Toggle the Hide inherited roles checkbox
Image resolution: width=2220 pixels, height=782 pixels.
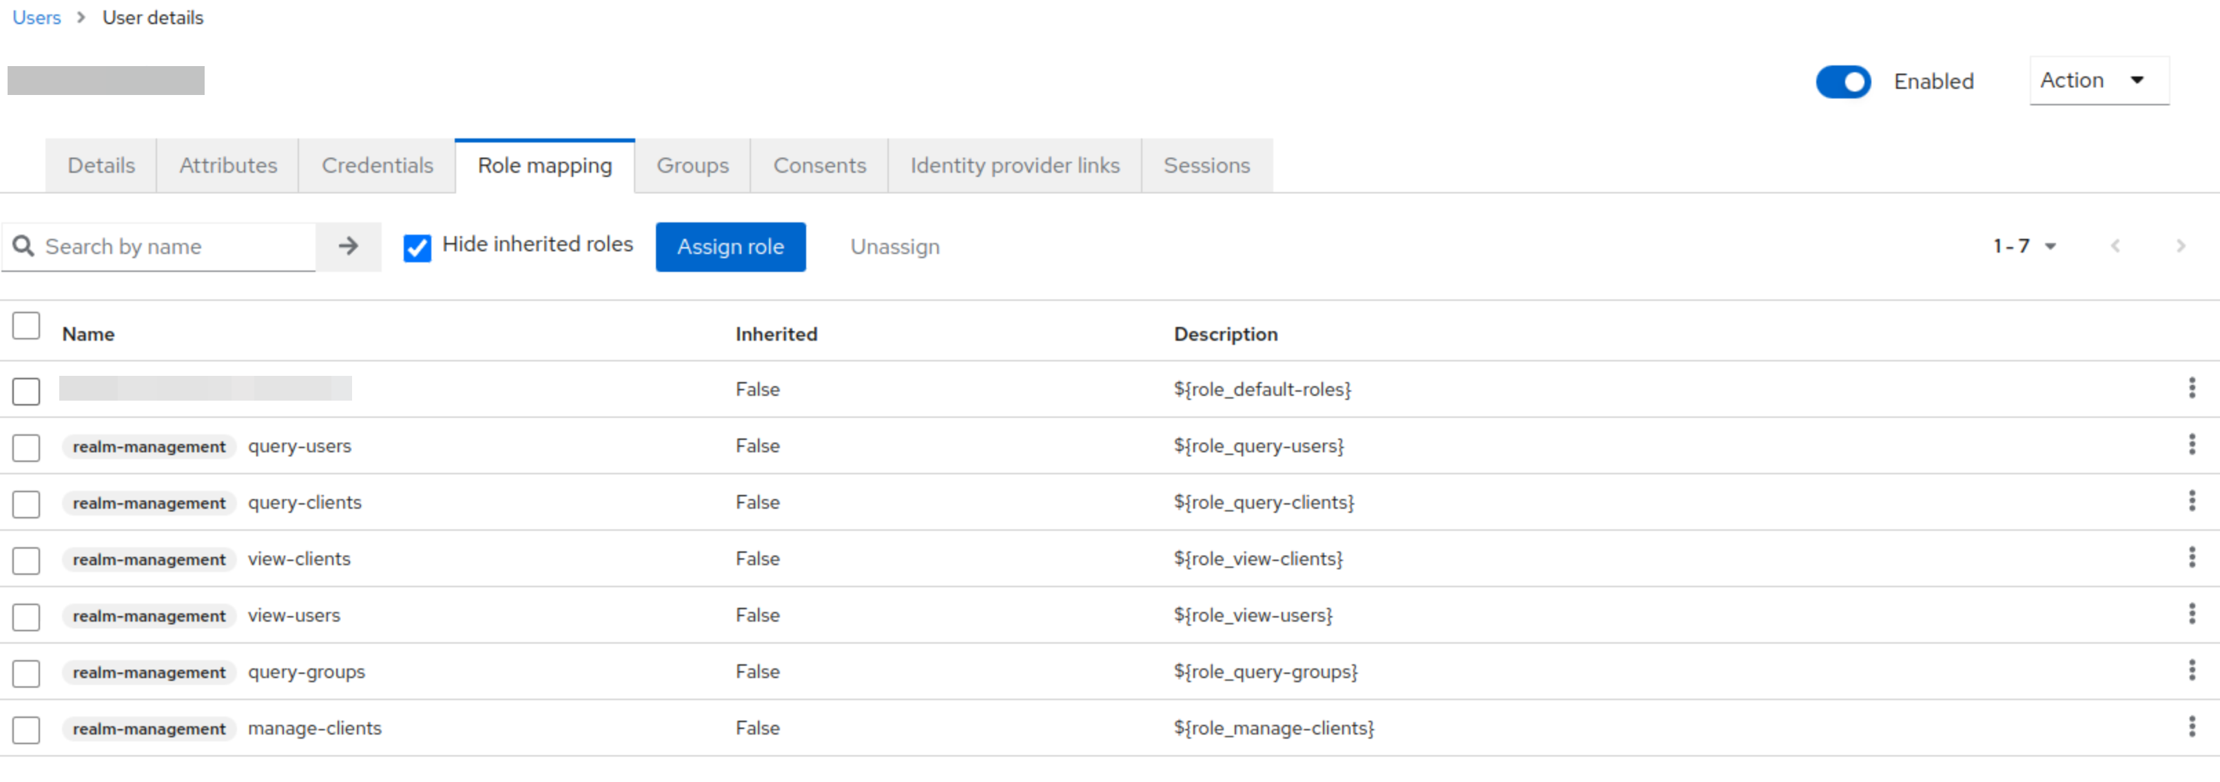point(419,246)
